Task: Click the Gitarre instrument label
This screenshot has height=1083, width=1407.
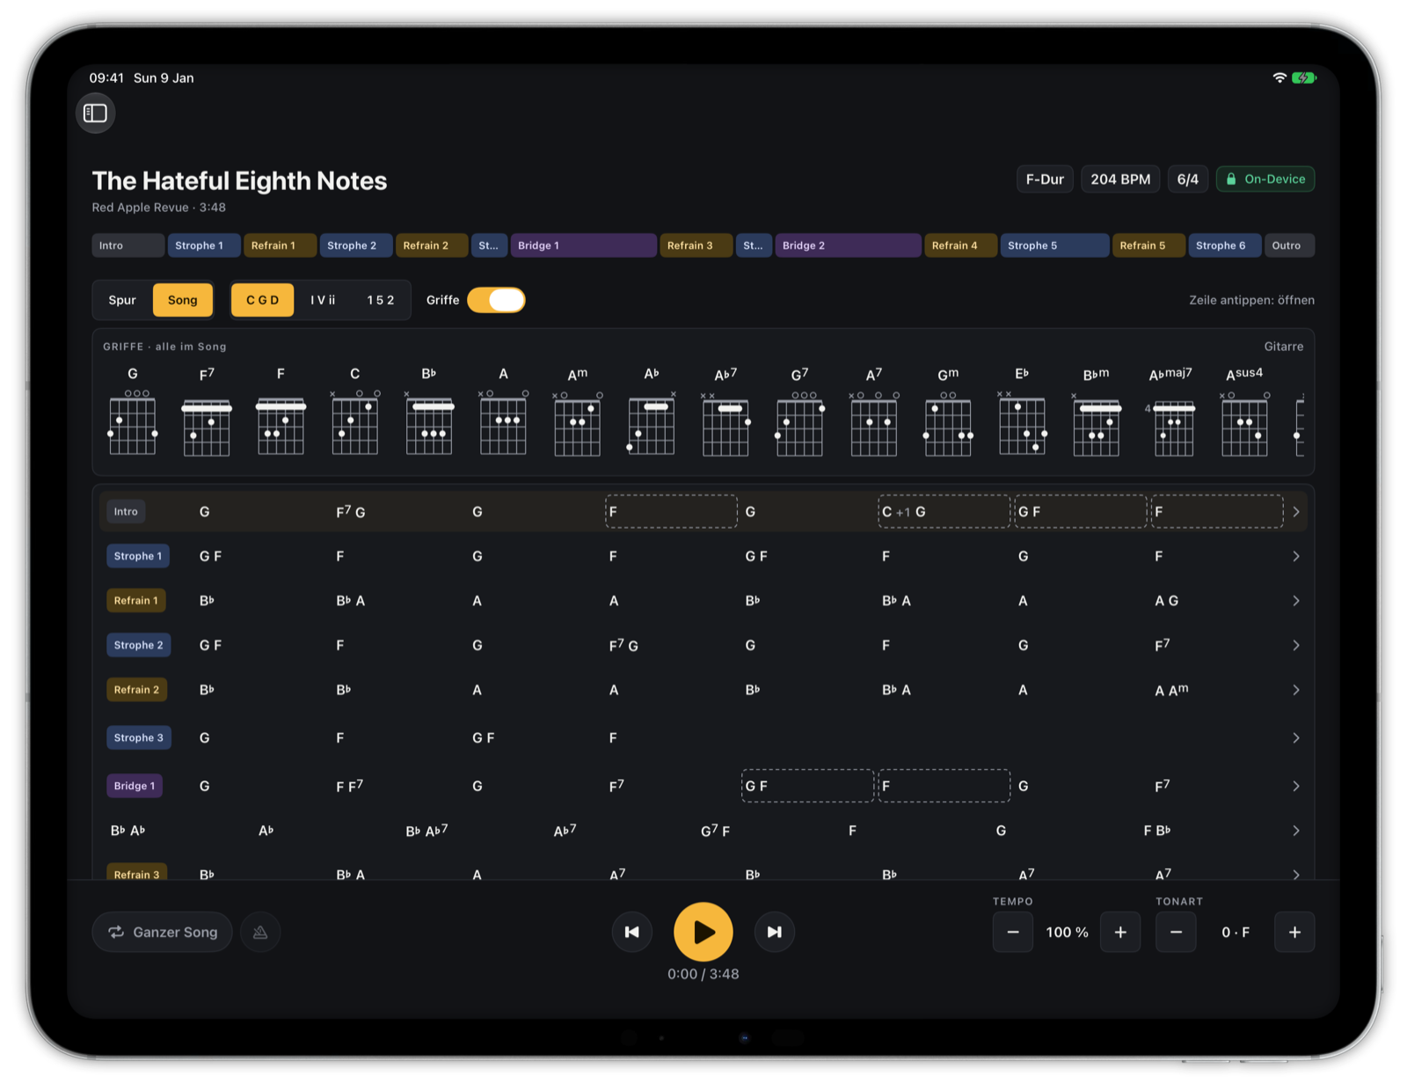Action: (x=1284, y=347)
